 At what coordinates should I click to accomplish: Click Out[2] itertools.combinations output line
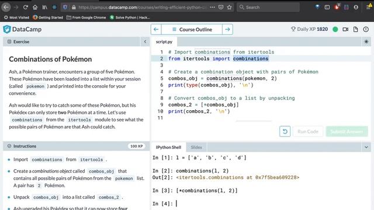[x=226, y=177]
